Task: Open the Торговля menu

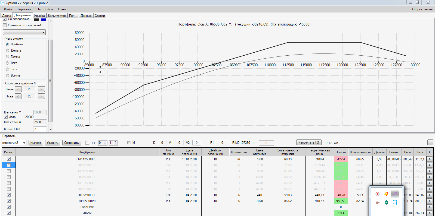Action: coord(24,9)
